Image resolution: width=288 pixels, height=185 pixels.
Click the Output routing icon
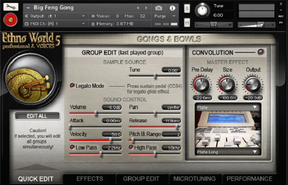[26, 16]
